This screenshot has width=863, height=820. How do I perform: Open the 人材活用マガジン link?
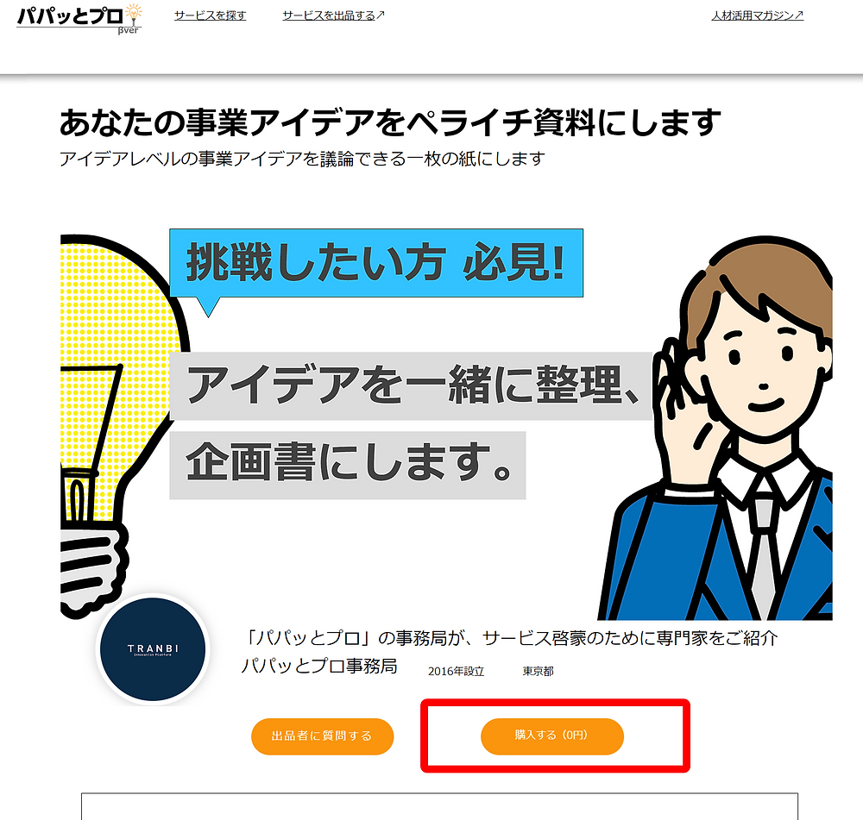[753, 16]
